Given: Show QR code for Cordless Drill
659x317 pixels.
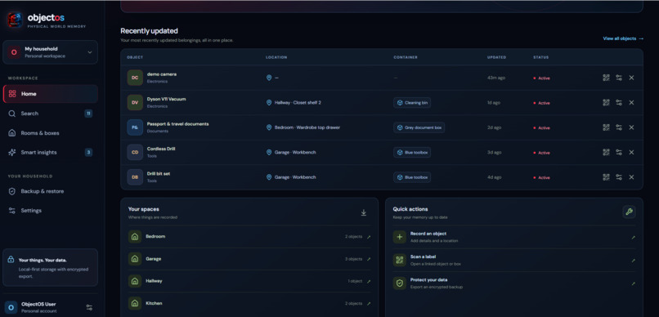Looking at the screenshot, I should click(x=606, y=153).
